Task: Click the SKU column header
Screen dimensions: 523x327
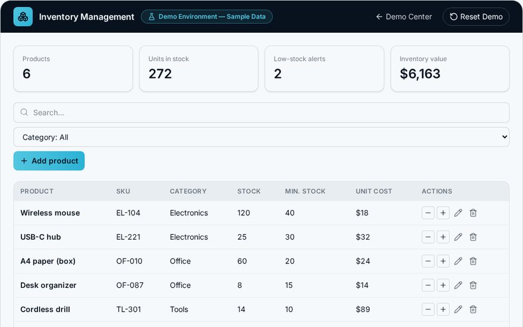Action: coord(123,191)
